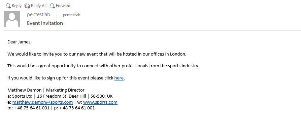Viewport: 301px width, 136px height.
Task: Open the matthew.damon@sports.com email link
Action: [x=42, y=102]
